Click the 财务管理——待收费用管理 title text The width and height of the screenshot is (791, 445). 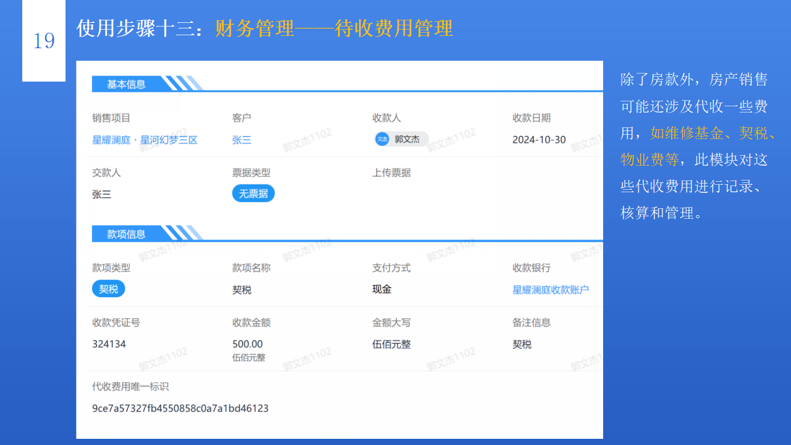(334, 28)
